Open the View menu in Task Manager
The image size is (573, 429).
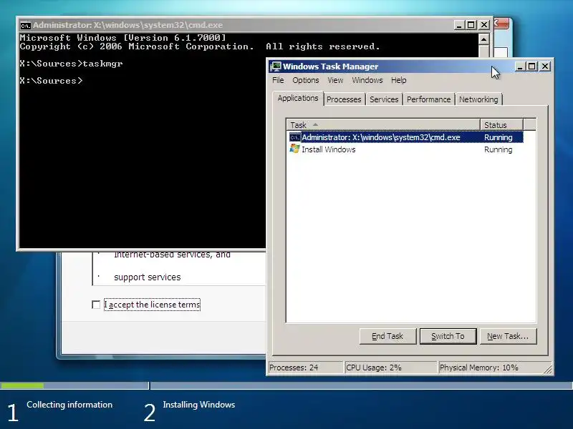335,80
